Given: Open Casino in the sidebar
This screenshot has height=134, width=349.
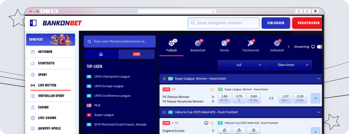Looking at the screenshot, I should point(50,107).
